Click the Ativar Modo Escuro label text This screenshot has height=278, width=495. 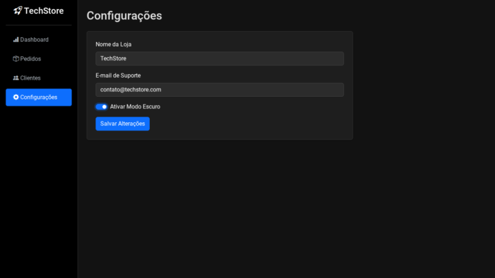click(x=135, y=107)
